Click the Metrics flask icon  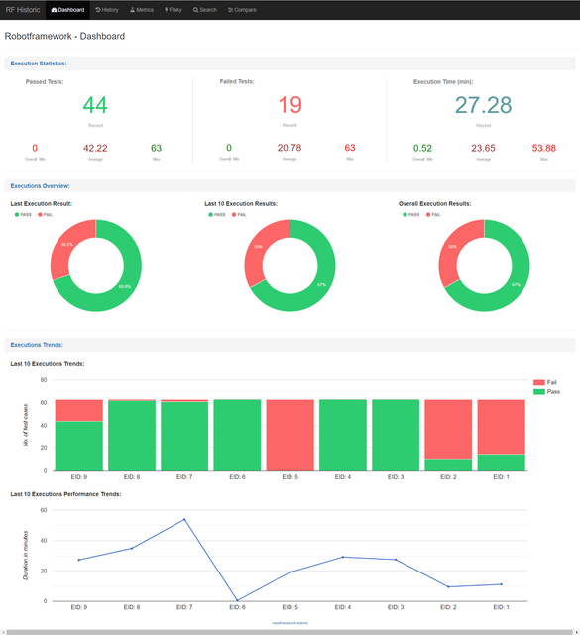(x=132, y=10)
